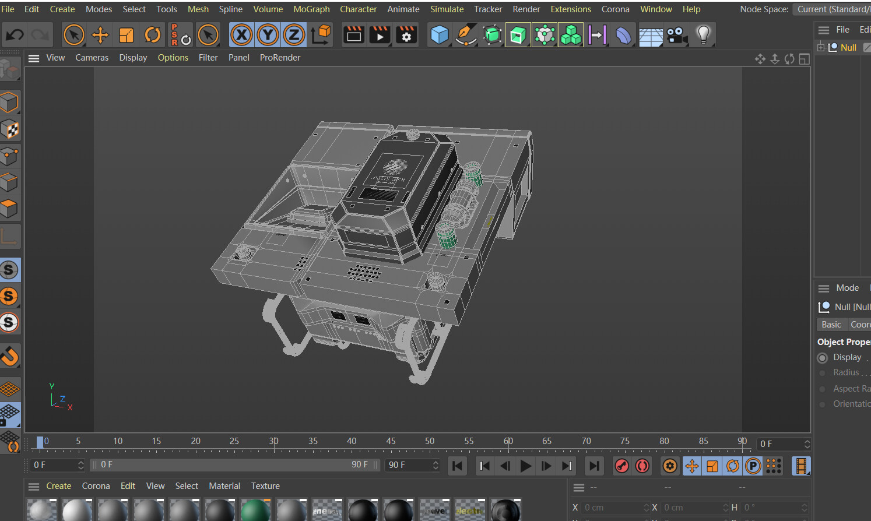Enable snapping with the magnet icon

click(x=10, y=355)
